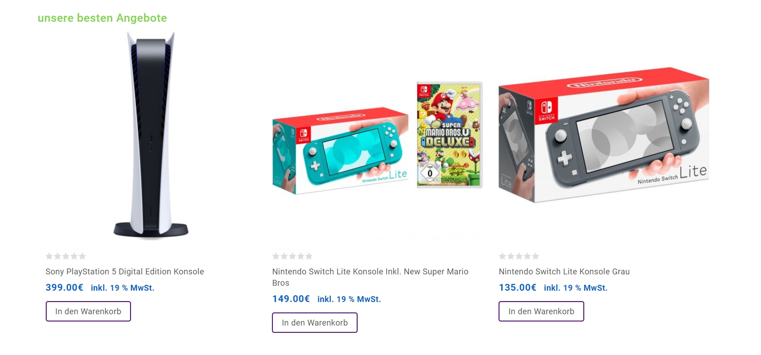Add PlayStation 5 to the Warenkorb
761x355 pixels.
(88, 312)
